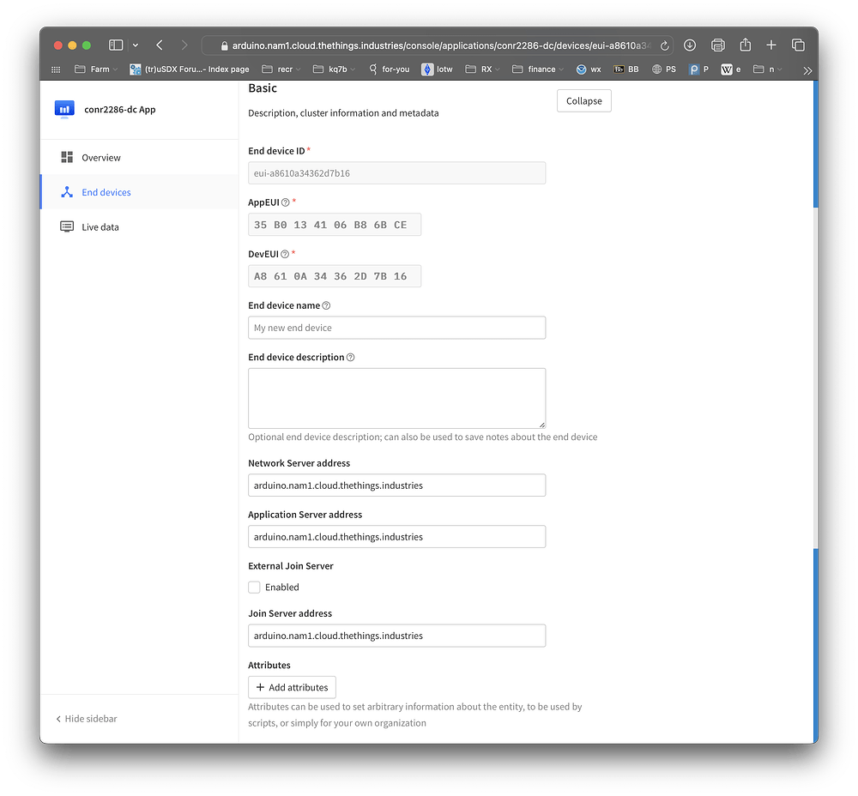Reload the page from the address bar
This screenshot has width=858, height=796.
(x=665, y=45)
